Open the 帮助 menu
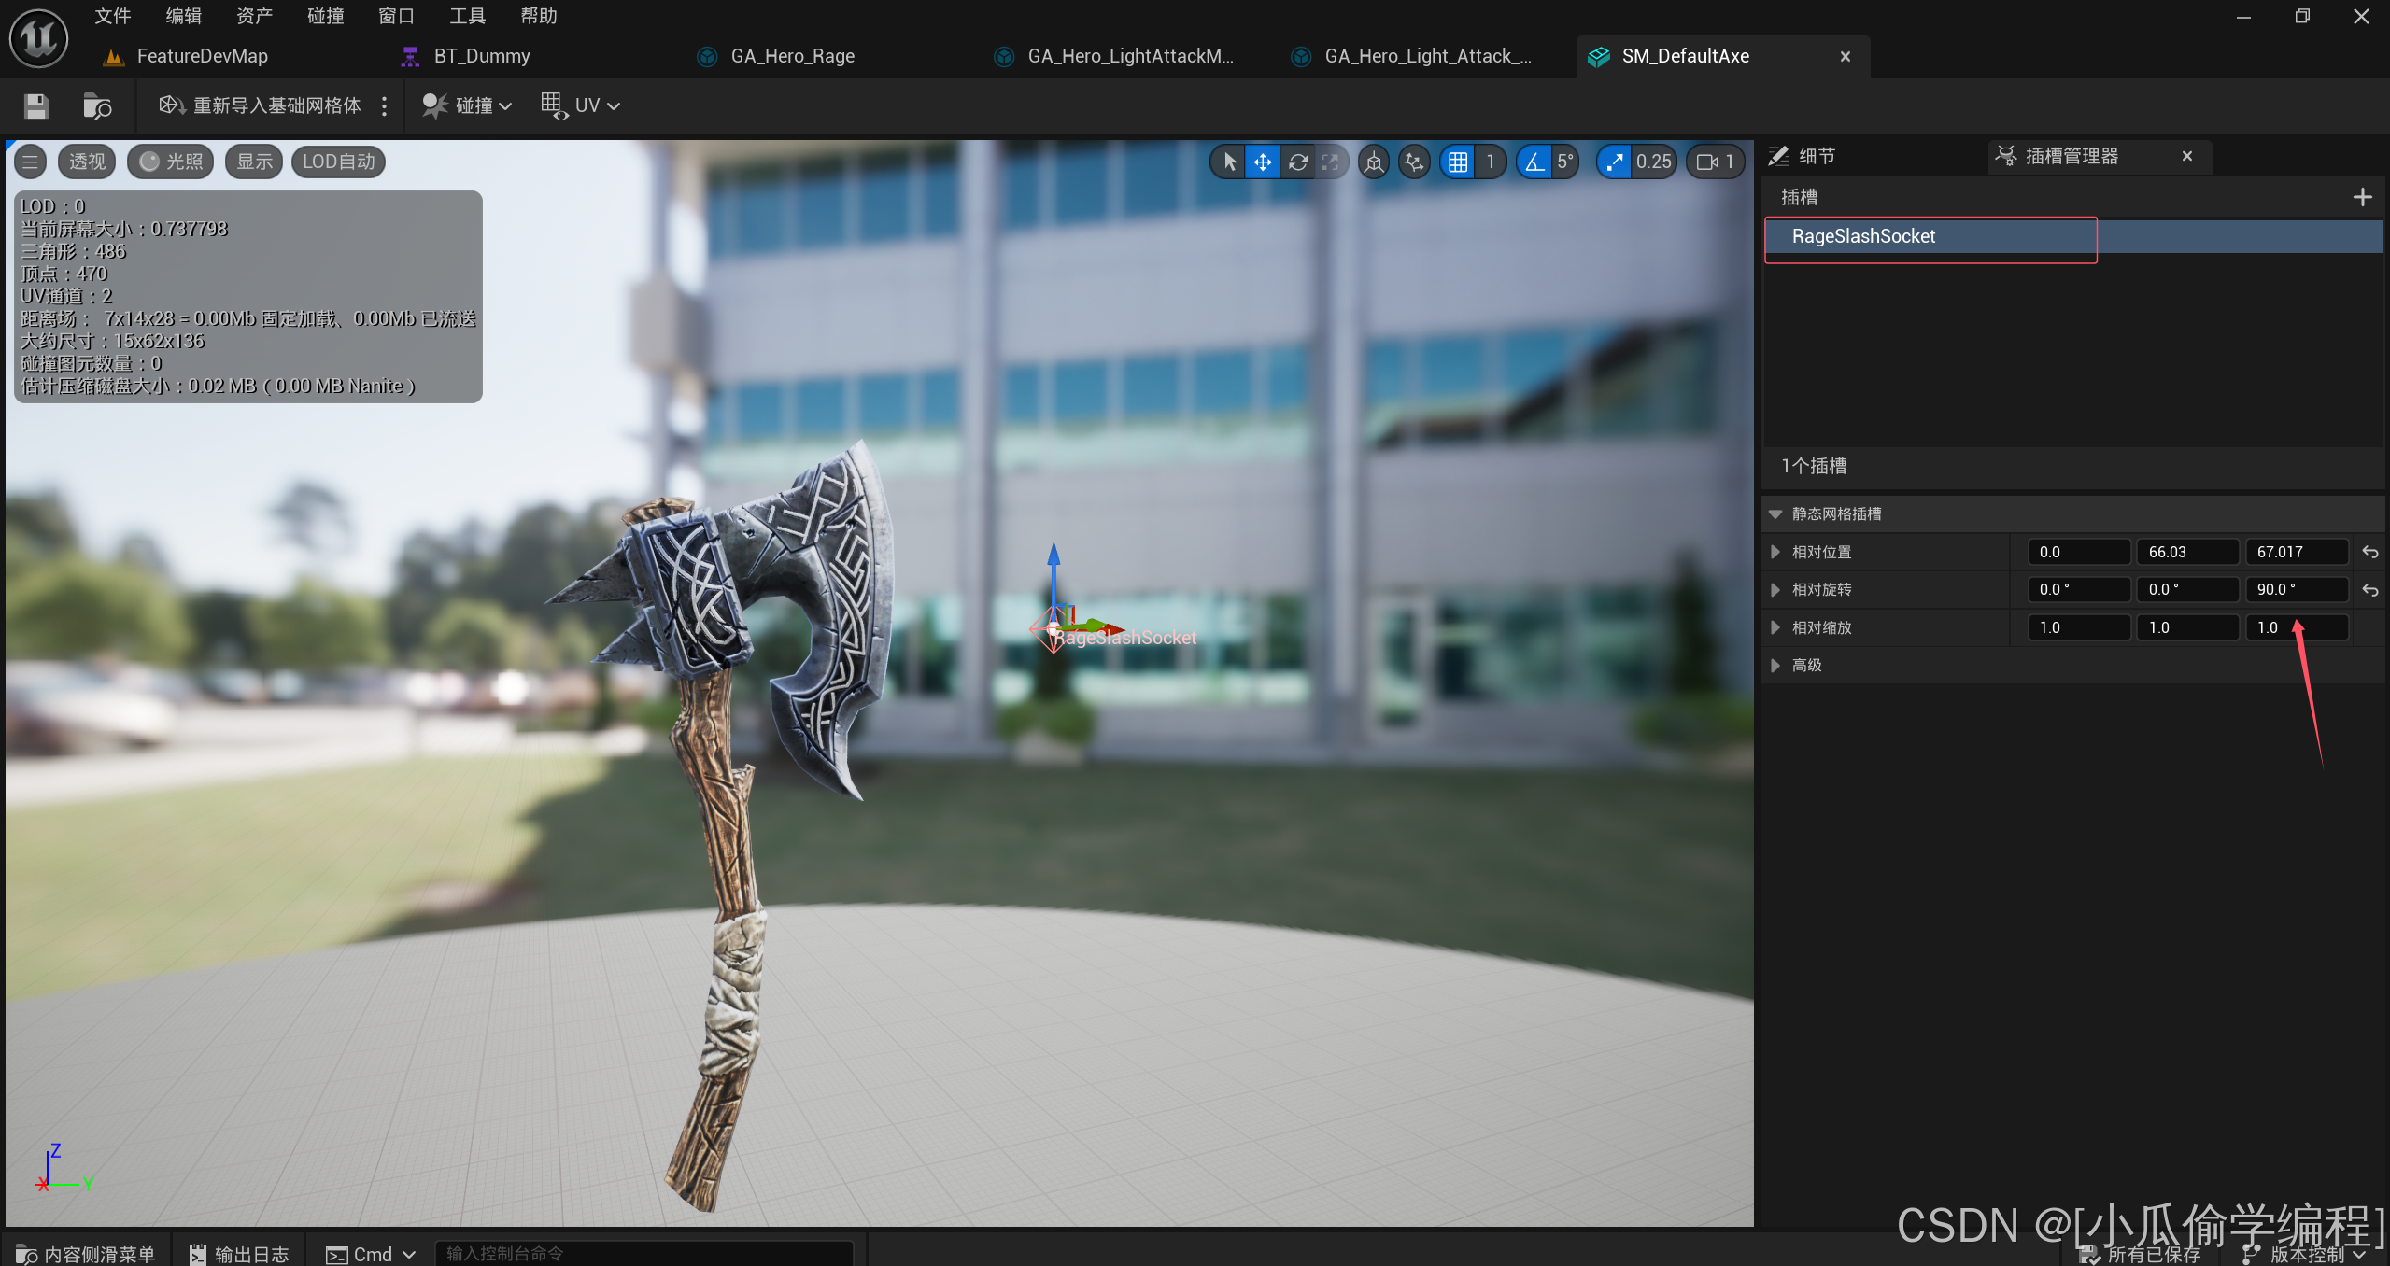2390x1266 pixels. coord(539,16)
